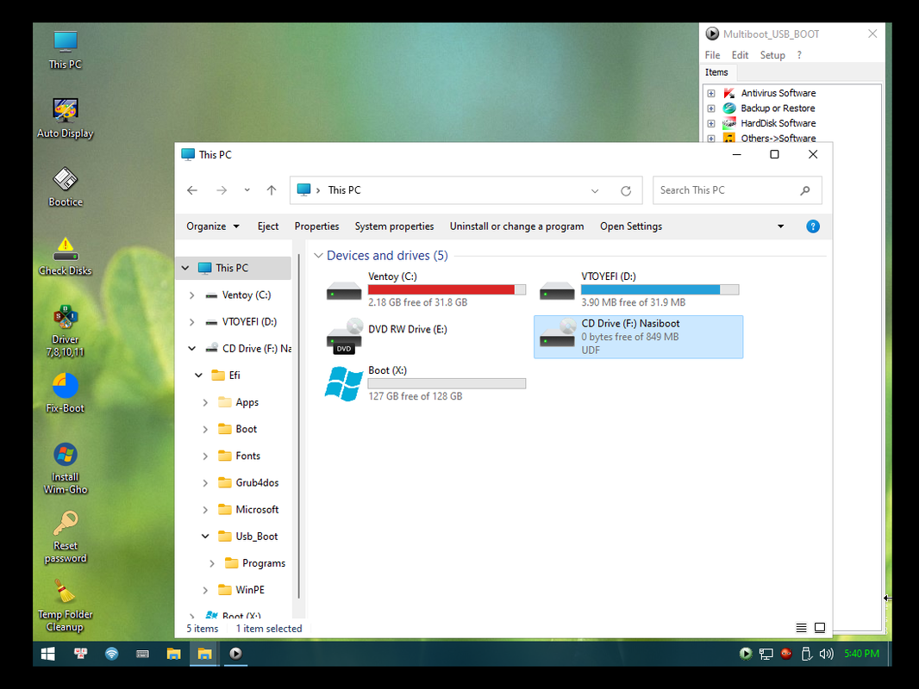Go up one folder level with the up arrow
This screenshot has height=689, width=919.
click(272, 190)
